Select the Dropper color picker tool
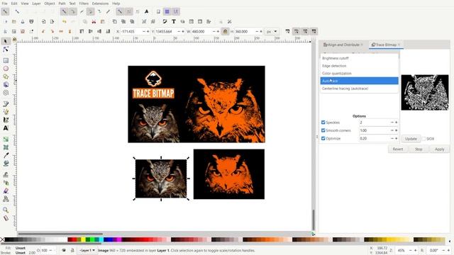This screenshot has height=255, width=454. point(6,155)
